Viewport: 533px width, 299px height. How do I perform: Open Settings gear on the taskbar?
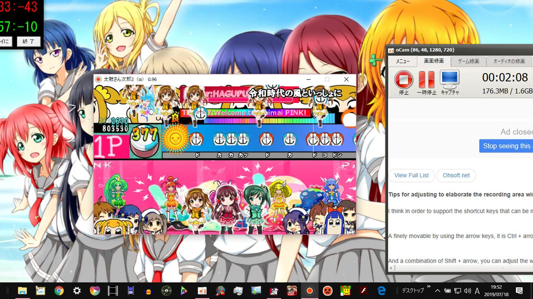(77, 291)
